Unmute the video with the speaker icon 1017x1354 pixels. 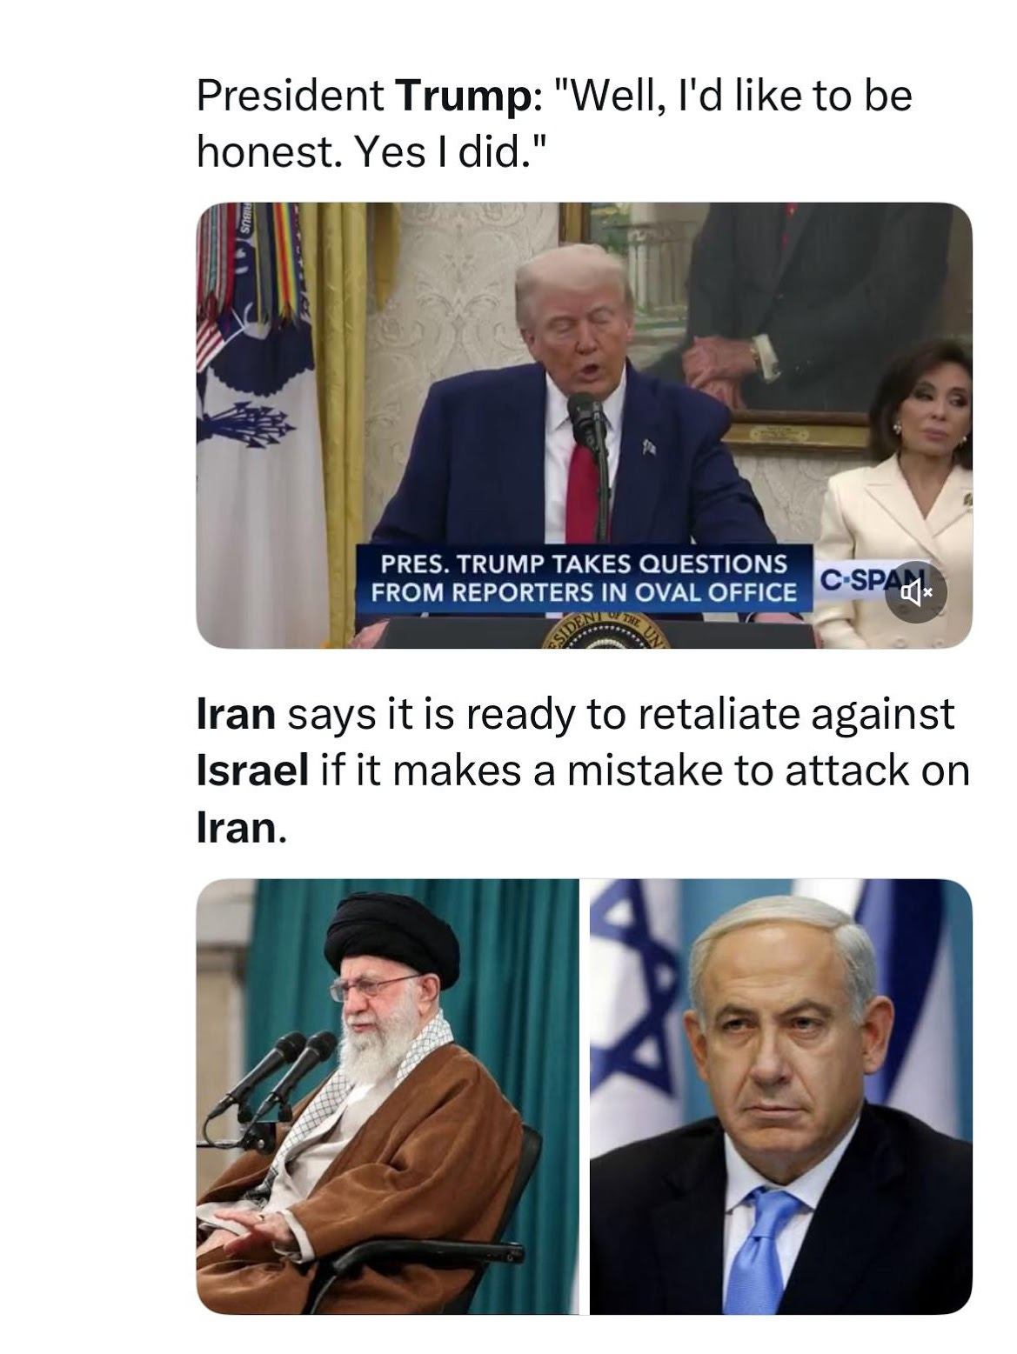click(x=916, y=593)
